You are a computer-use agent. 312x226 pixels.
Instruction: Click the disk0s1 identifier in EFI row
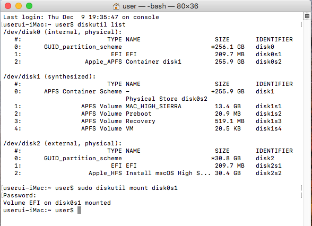click(268, 54)
